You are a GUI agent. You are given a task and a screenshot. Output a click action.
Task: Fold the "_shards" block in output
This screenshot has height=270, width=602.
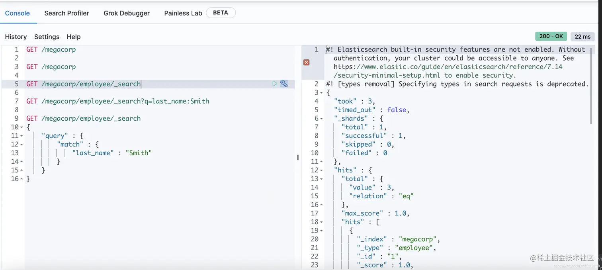(x=322, y=119)
